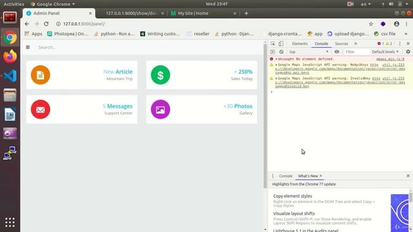Click the Activities button
Screen dimensions: 413x232
click(14, 4)
